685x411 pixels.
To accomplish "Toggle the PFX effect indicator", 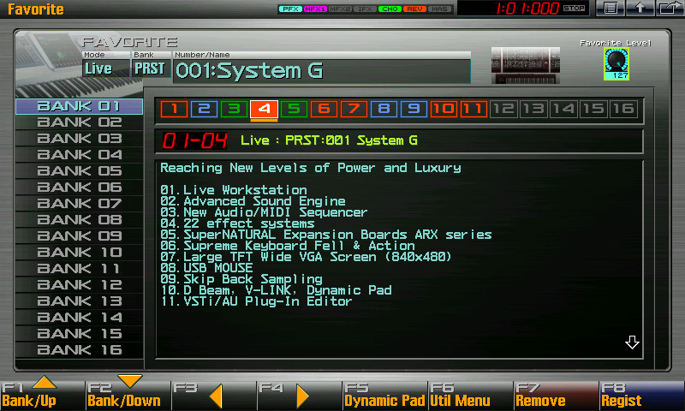I will [x=290, y=9].
